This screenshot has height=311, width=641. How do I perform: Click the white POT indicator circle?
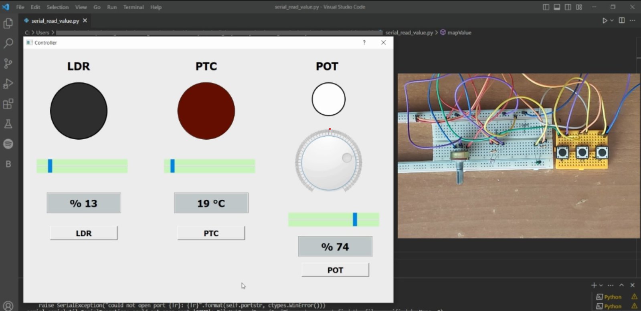[329, 99]
